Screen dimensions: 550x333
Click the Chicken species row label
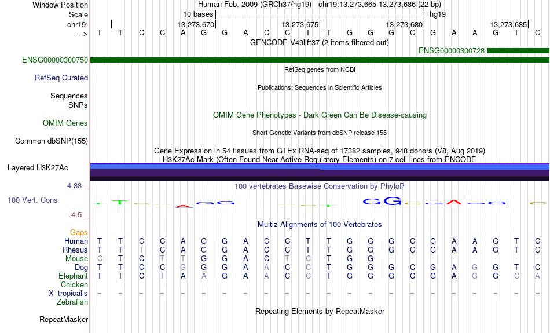click(74, 284)
